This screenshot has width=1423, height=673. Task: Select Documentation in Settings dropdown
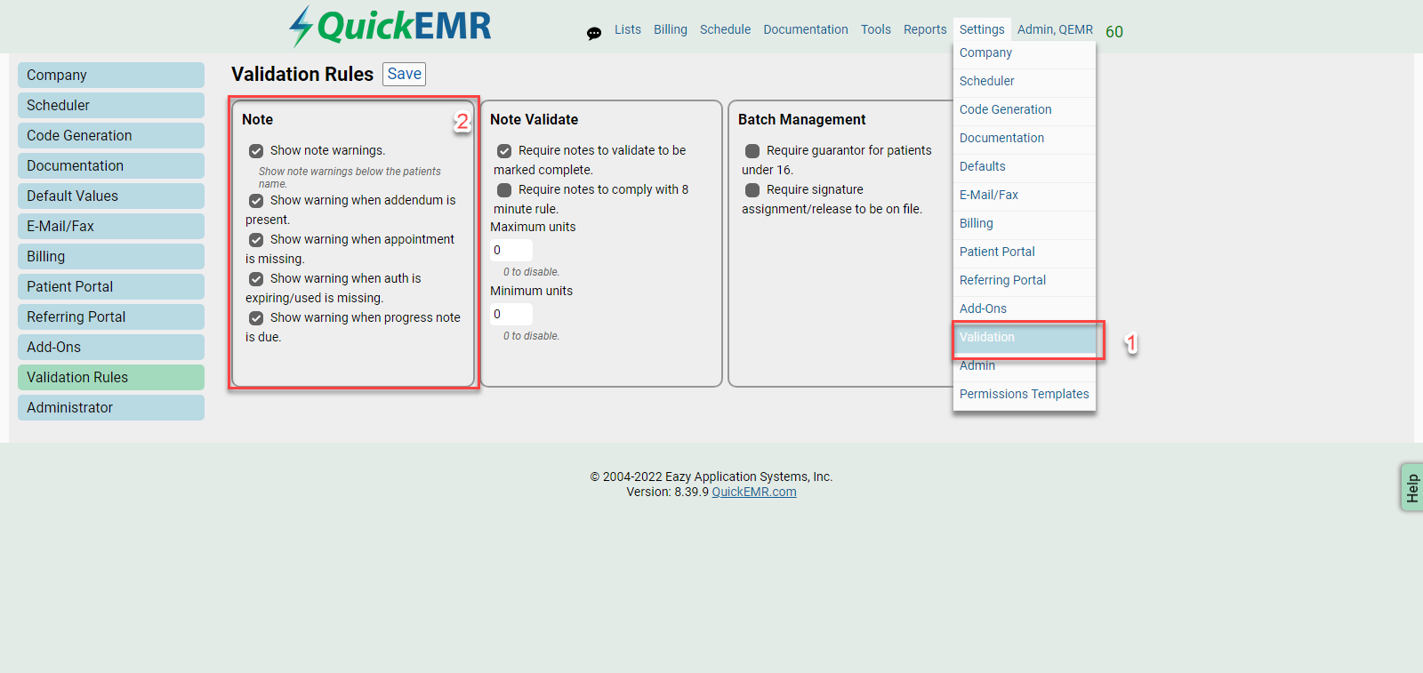[x=1025, y=138]
